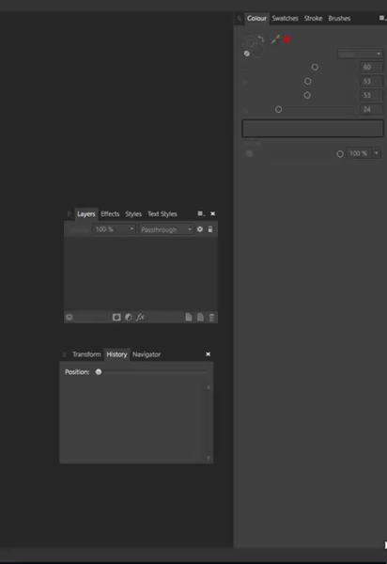Swap stroke and fill colours arrow
Viewport: 387px width, 564px height.
point(261,39)
